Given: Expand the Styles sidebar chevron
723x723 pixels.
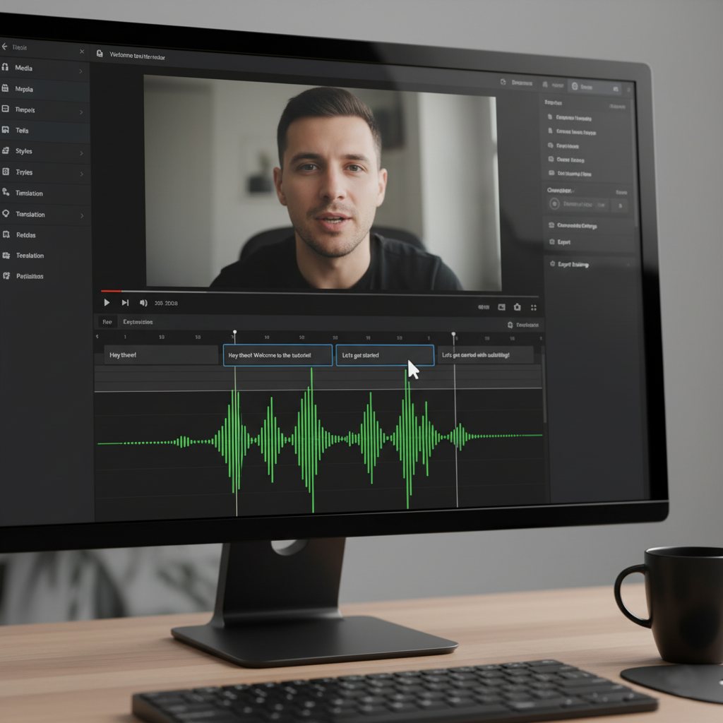Looking at the screenshot, I should pos(80,153).
